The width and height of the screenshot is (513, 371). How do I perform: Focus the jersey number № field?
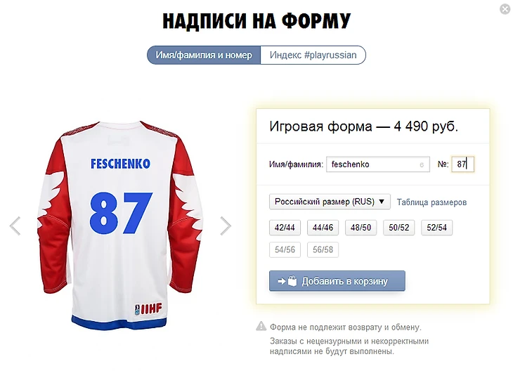462,164
